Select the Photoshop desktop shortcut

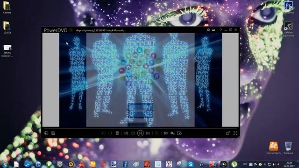pyautogui.click(x=288, y=7)
